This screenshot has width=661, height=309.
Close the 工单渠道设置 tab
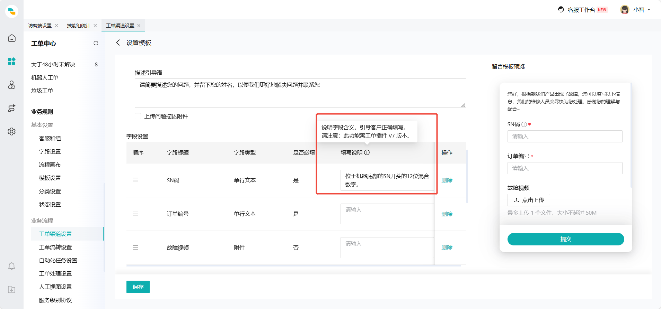[139, 26]
